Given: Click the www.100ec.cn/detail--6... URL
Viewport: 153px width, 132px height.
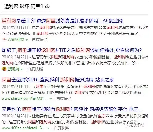Looking at the screenshot, I should [24, 128].
